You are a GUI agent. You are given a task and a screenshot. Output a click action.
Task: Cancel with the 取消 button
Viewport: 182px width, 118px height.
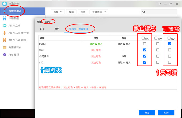(166, 113)
